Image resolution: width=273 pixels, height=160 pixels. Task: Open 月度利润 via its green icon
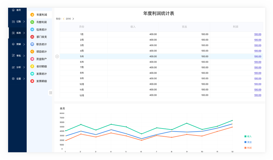click(32, 22)
